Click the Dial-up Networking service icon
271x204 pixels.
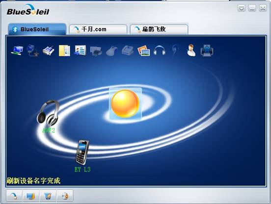33,50
